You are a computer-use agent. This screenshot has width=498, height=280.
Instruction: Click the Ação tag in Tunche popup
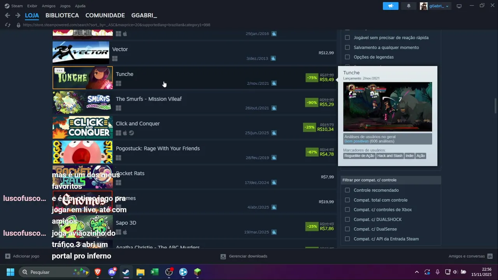pyautogui.click(x=421, y=156)
